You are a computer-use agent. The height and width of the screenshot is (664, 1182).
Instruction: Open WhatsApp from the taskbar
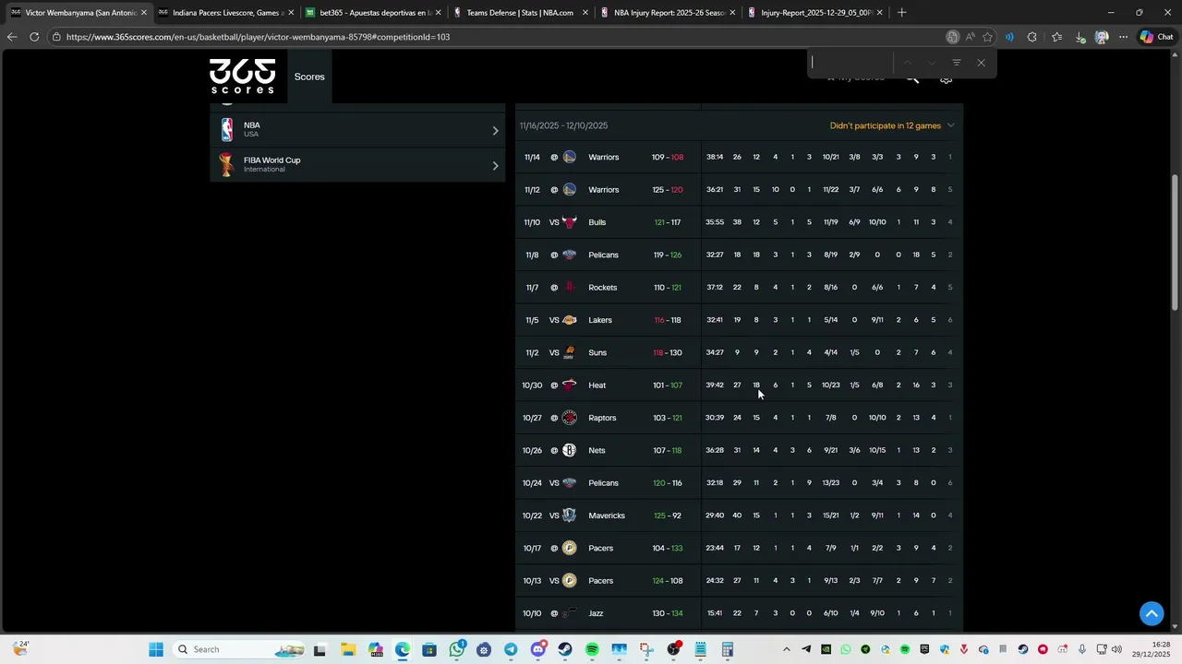[x=457, y=649]
